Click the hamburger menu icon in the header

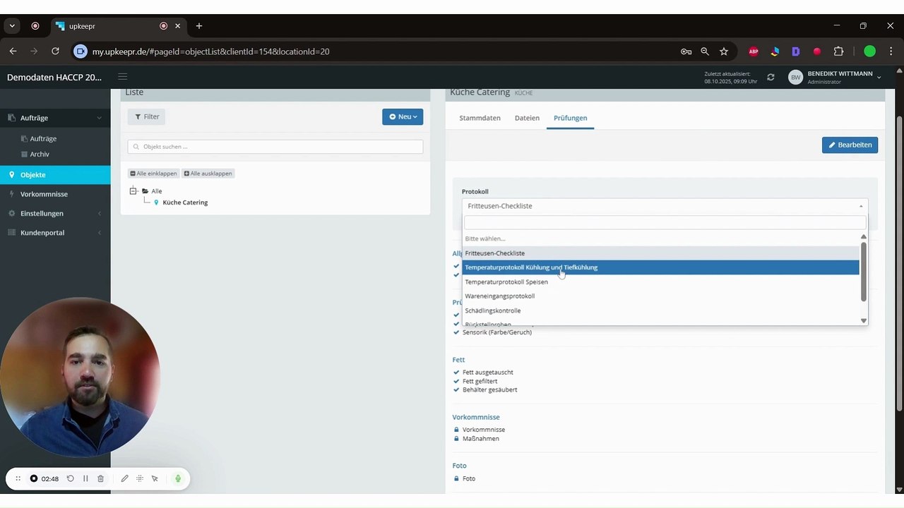[123, 77]
